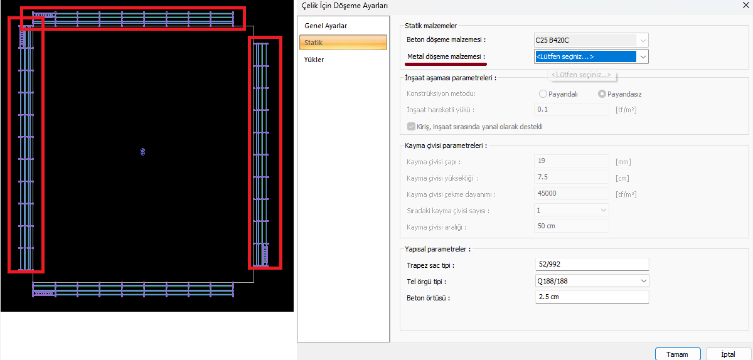Click the center point marker in drawing

pyautogui.click(x=142, y=151)
